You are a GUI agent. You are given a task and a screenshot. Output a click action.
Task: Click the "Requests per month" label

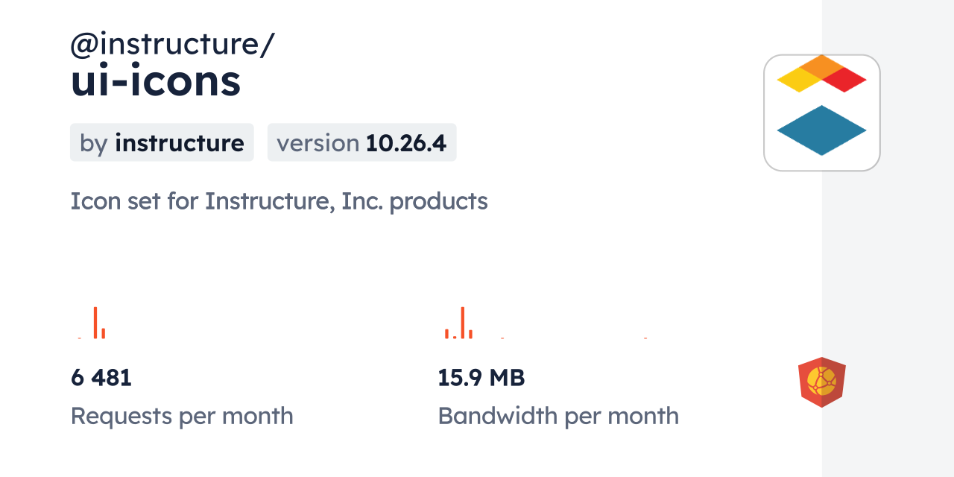182,416
